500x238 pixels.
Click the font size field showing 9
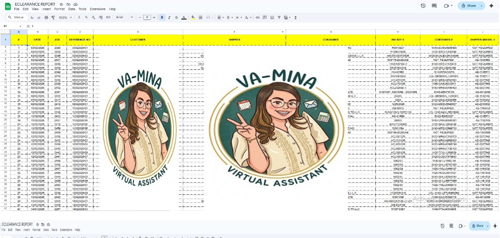tap(147, 18)
